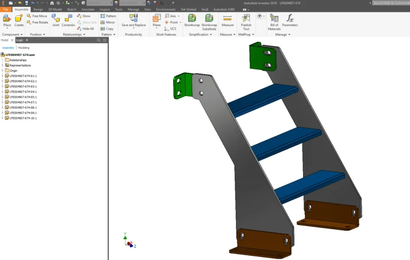Switch browser to Modeling view
The width and height of the screenshot is (410, 260).
click(24, 48)
